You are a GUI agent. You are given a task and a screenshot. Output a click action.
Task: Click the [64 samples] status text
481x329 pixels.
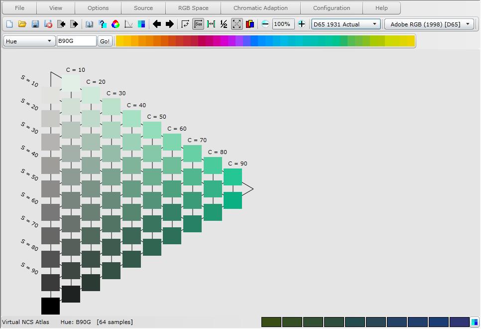coord(115,322)
